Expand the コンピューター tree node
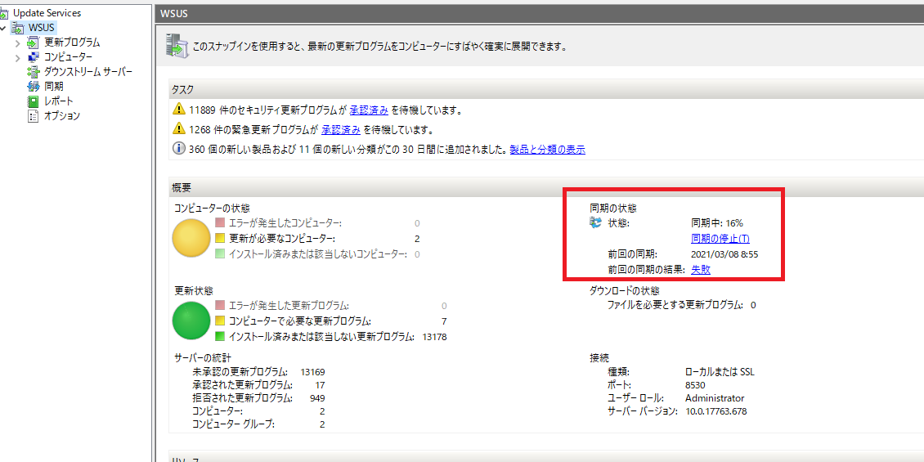This screenshot has height=462, width=924. (18, 58)
